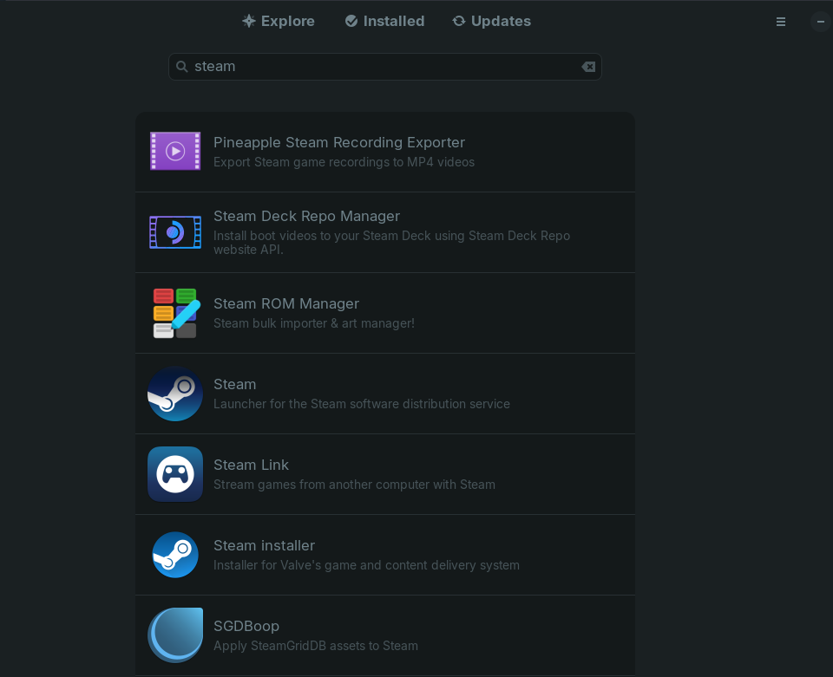
Task: Click the Steam Deck Repo Manager icon
Action: click(x=175, y=232)
